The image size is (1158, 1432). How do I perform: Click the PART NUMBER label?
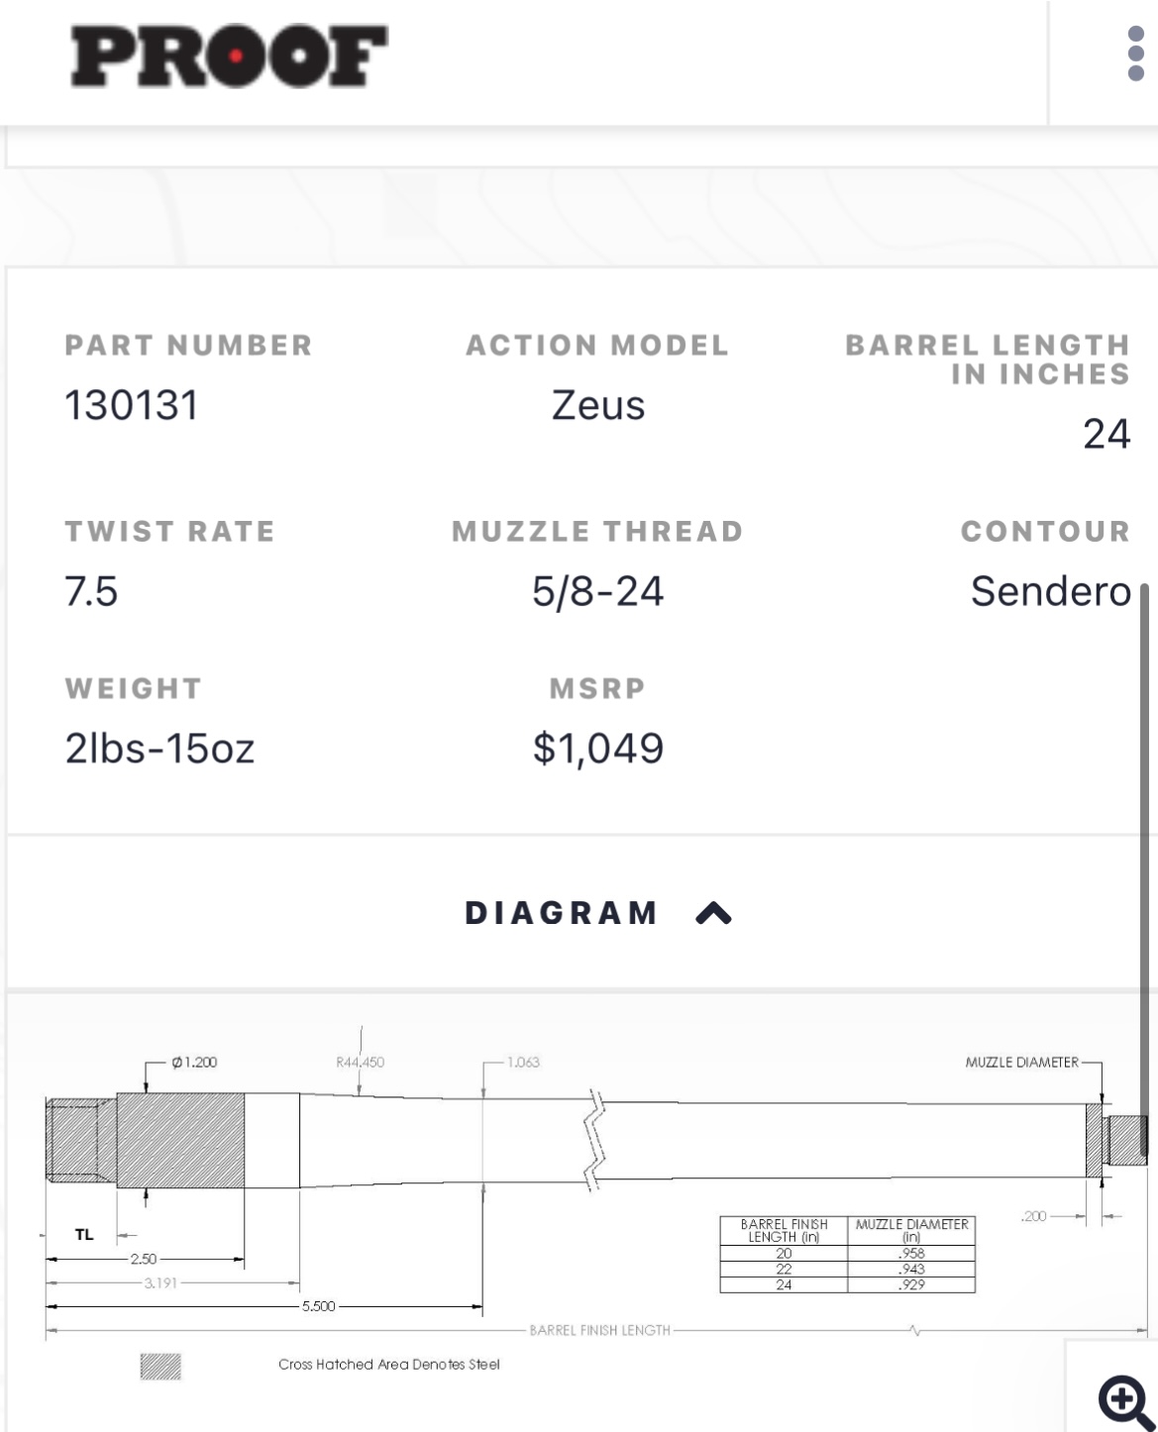coord(188,345)
